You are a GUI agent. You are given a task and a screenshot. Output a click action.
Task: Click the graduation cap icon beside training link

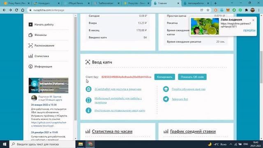click(x=166, y=89)
